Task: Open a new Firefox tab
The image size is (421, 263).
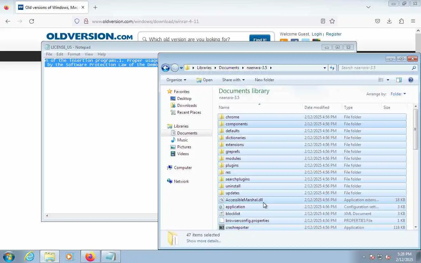Action: [95, 7]
